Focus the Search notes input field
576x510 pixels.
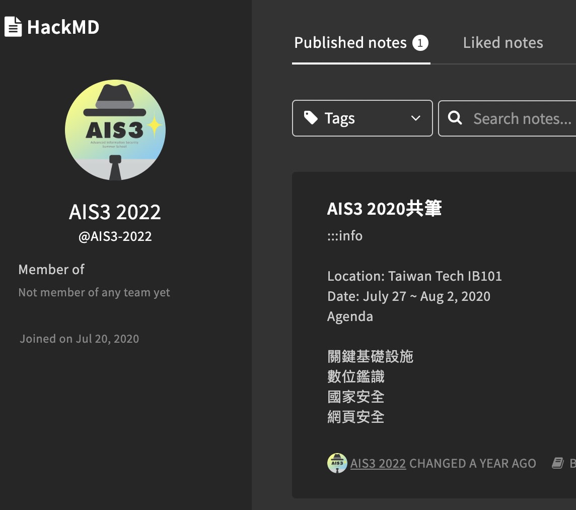click(x=507, y=118)
